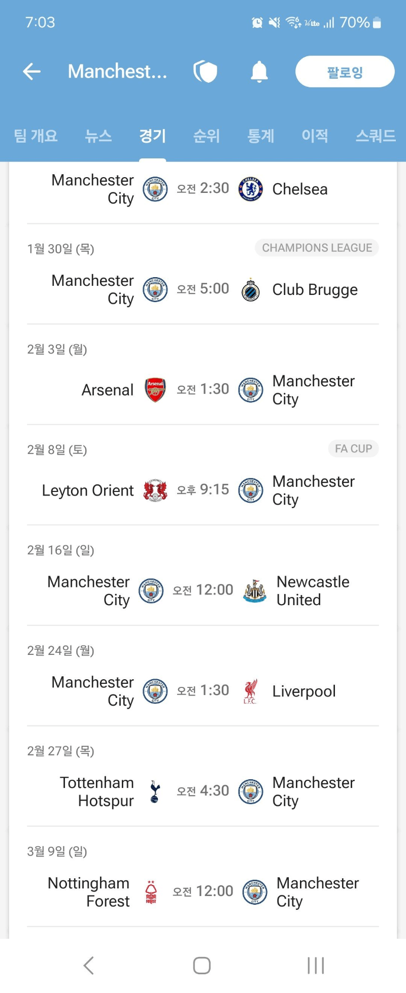Select the 스쿼드 tab

pyautogui.click(x=376, y=136)
